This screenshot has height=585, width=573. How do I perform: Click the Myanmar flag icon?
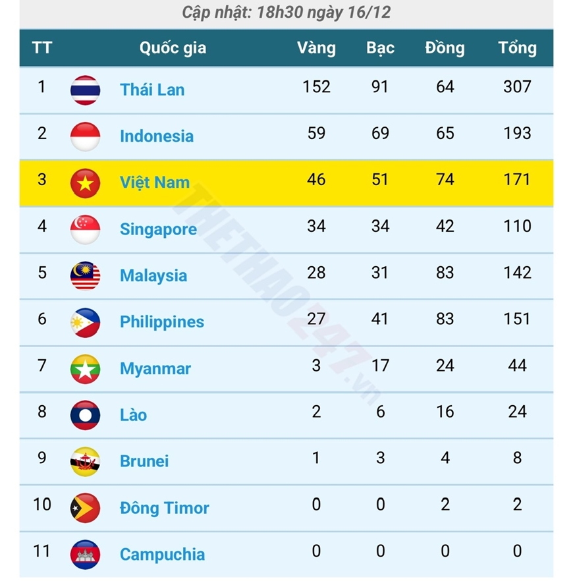[86, 369]
